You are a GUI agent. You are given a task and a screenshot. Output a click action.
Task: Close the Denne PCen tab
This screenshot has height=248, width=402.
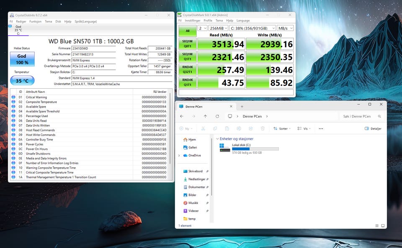231,106
